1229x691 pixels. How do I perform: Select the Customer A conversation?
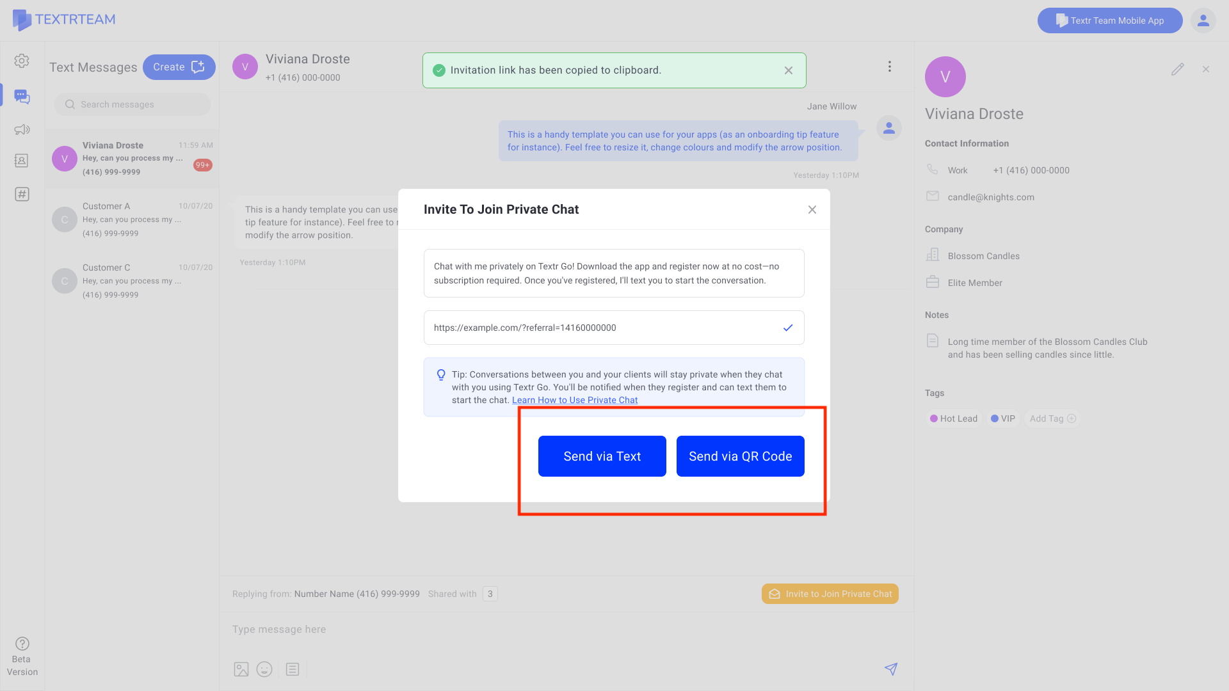132,219
